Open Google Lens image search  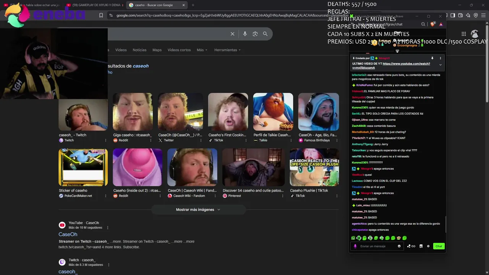pos(255,34)
